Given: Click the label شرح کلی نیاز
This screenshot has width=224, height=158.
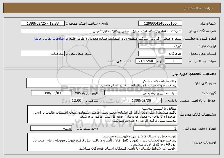Looking at the screenshot, I should pyautogui.click(x=205, y=83).
